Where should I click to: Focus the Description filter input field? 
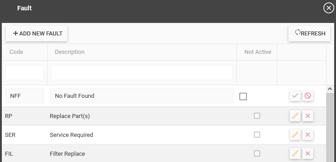[142, 73]
